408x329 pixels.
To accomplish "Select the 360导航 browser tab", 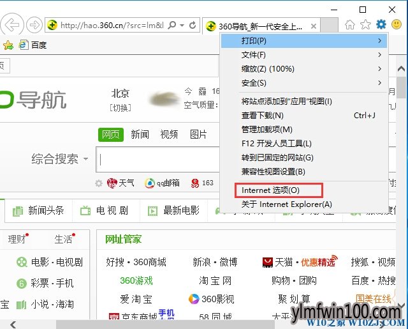I will (x=260, y=26).
